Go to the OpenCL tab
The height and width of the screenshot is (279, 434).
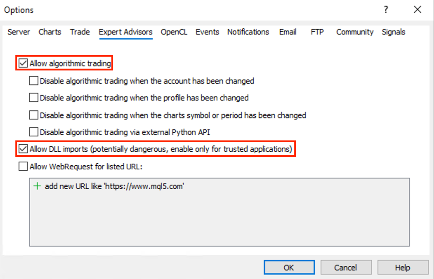(174, 32)
